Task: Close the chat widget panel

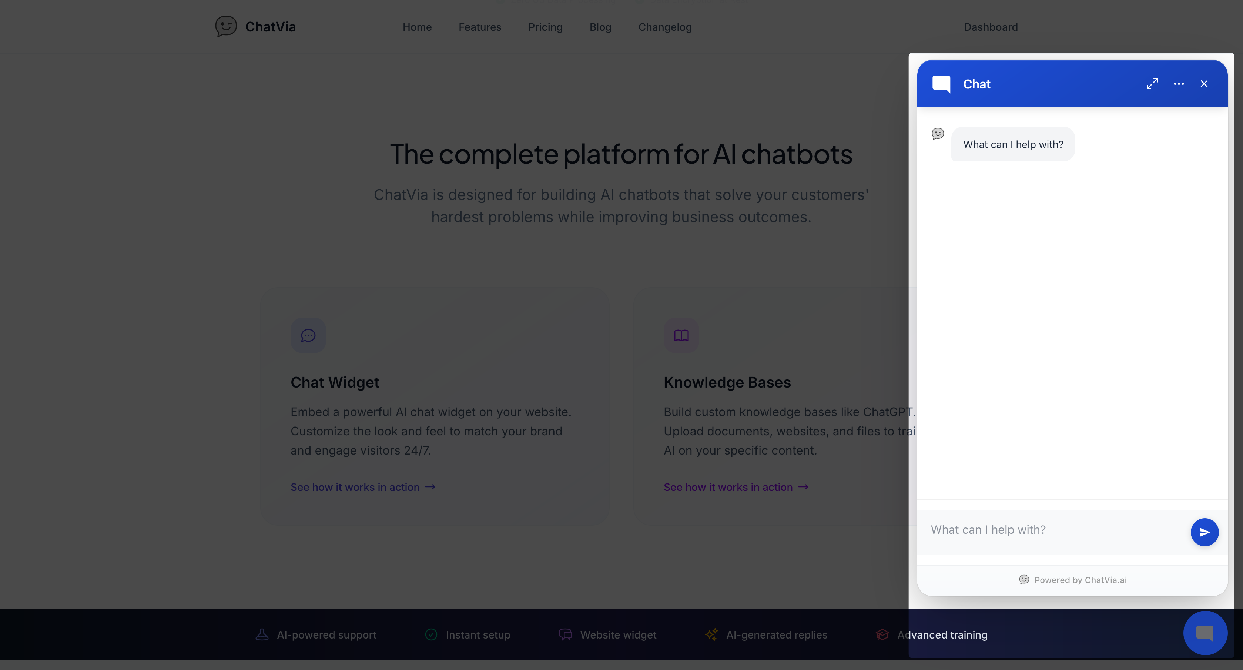Action: click(1205, 84)
